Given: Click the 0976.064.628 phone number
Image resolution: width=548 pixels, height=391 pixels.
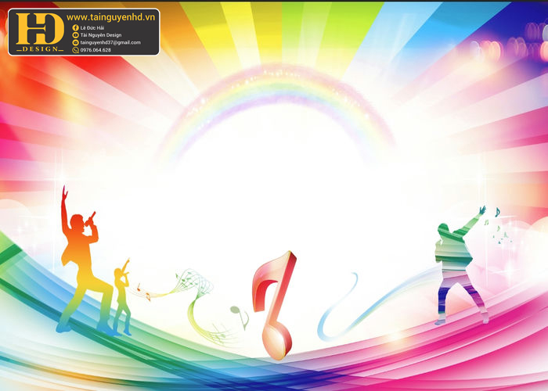Looking at the screenshot, I should click(x=96, y=50).
